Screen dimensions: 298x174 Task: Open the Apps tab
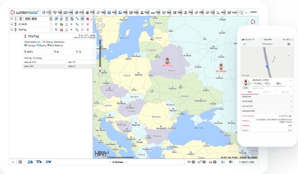tap(232, 12)
